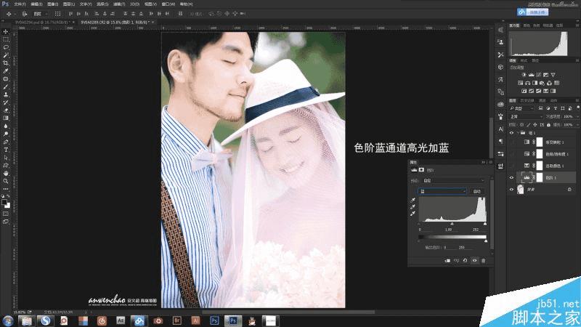Viewport: 581px width, 327px height.
Task: Select the Lasso tool
Action: (6, 47)
